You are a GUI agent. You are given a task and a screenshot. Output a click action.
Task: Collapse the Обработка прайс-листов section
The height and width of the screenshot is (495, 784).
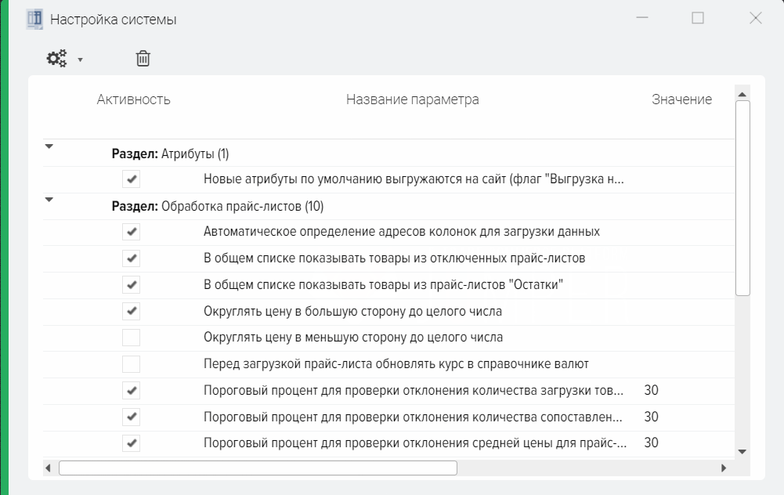49,200
